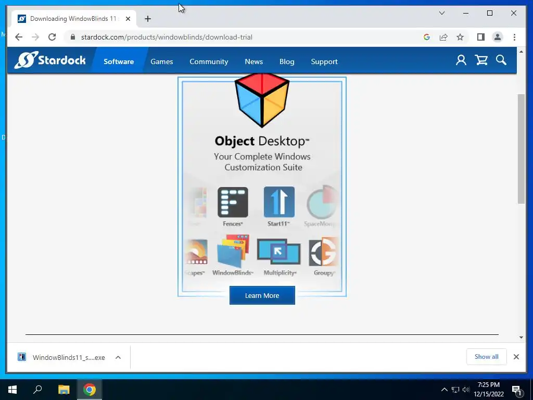Viewport: 533px width, 400px height.
Task: Open Chrome tab search chevron
Action: (x=442, y=13)
